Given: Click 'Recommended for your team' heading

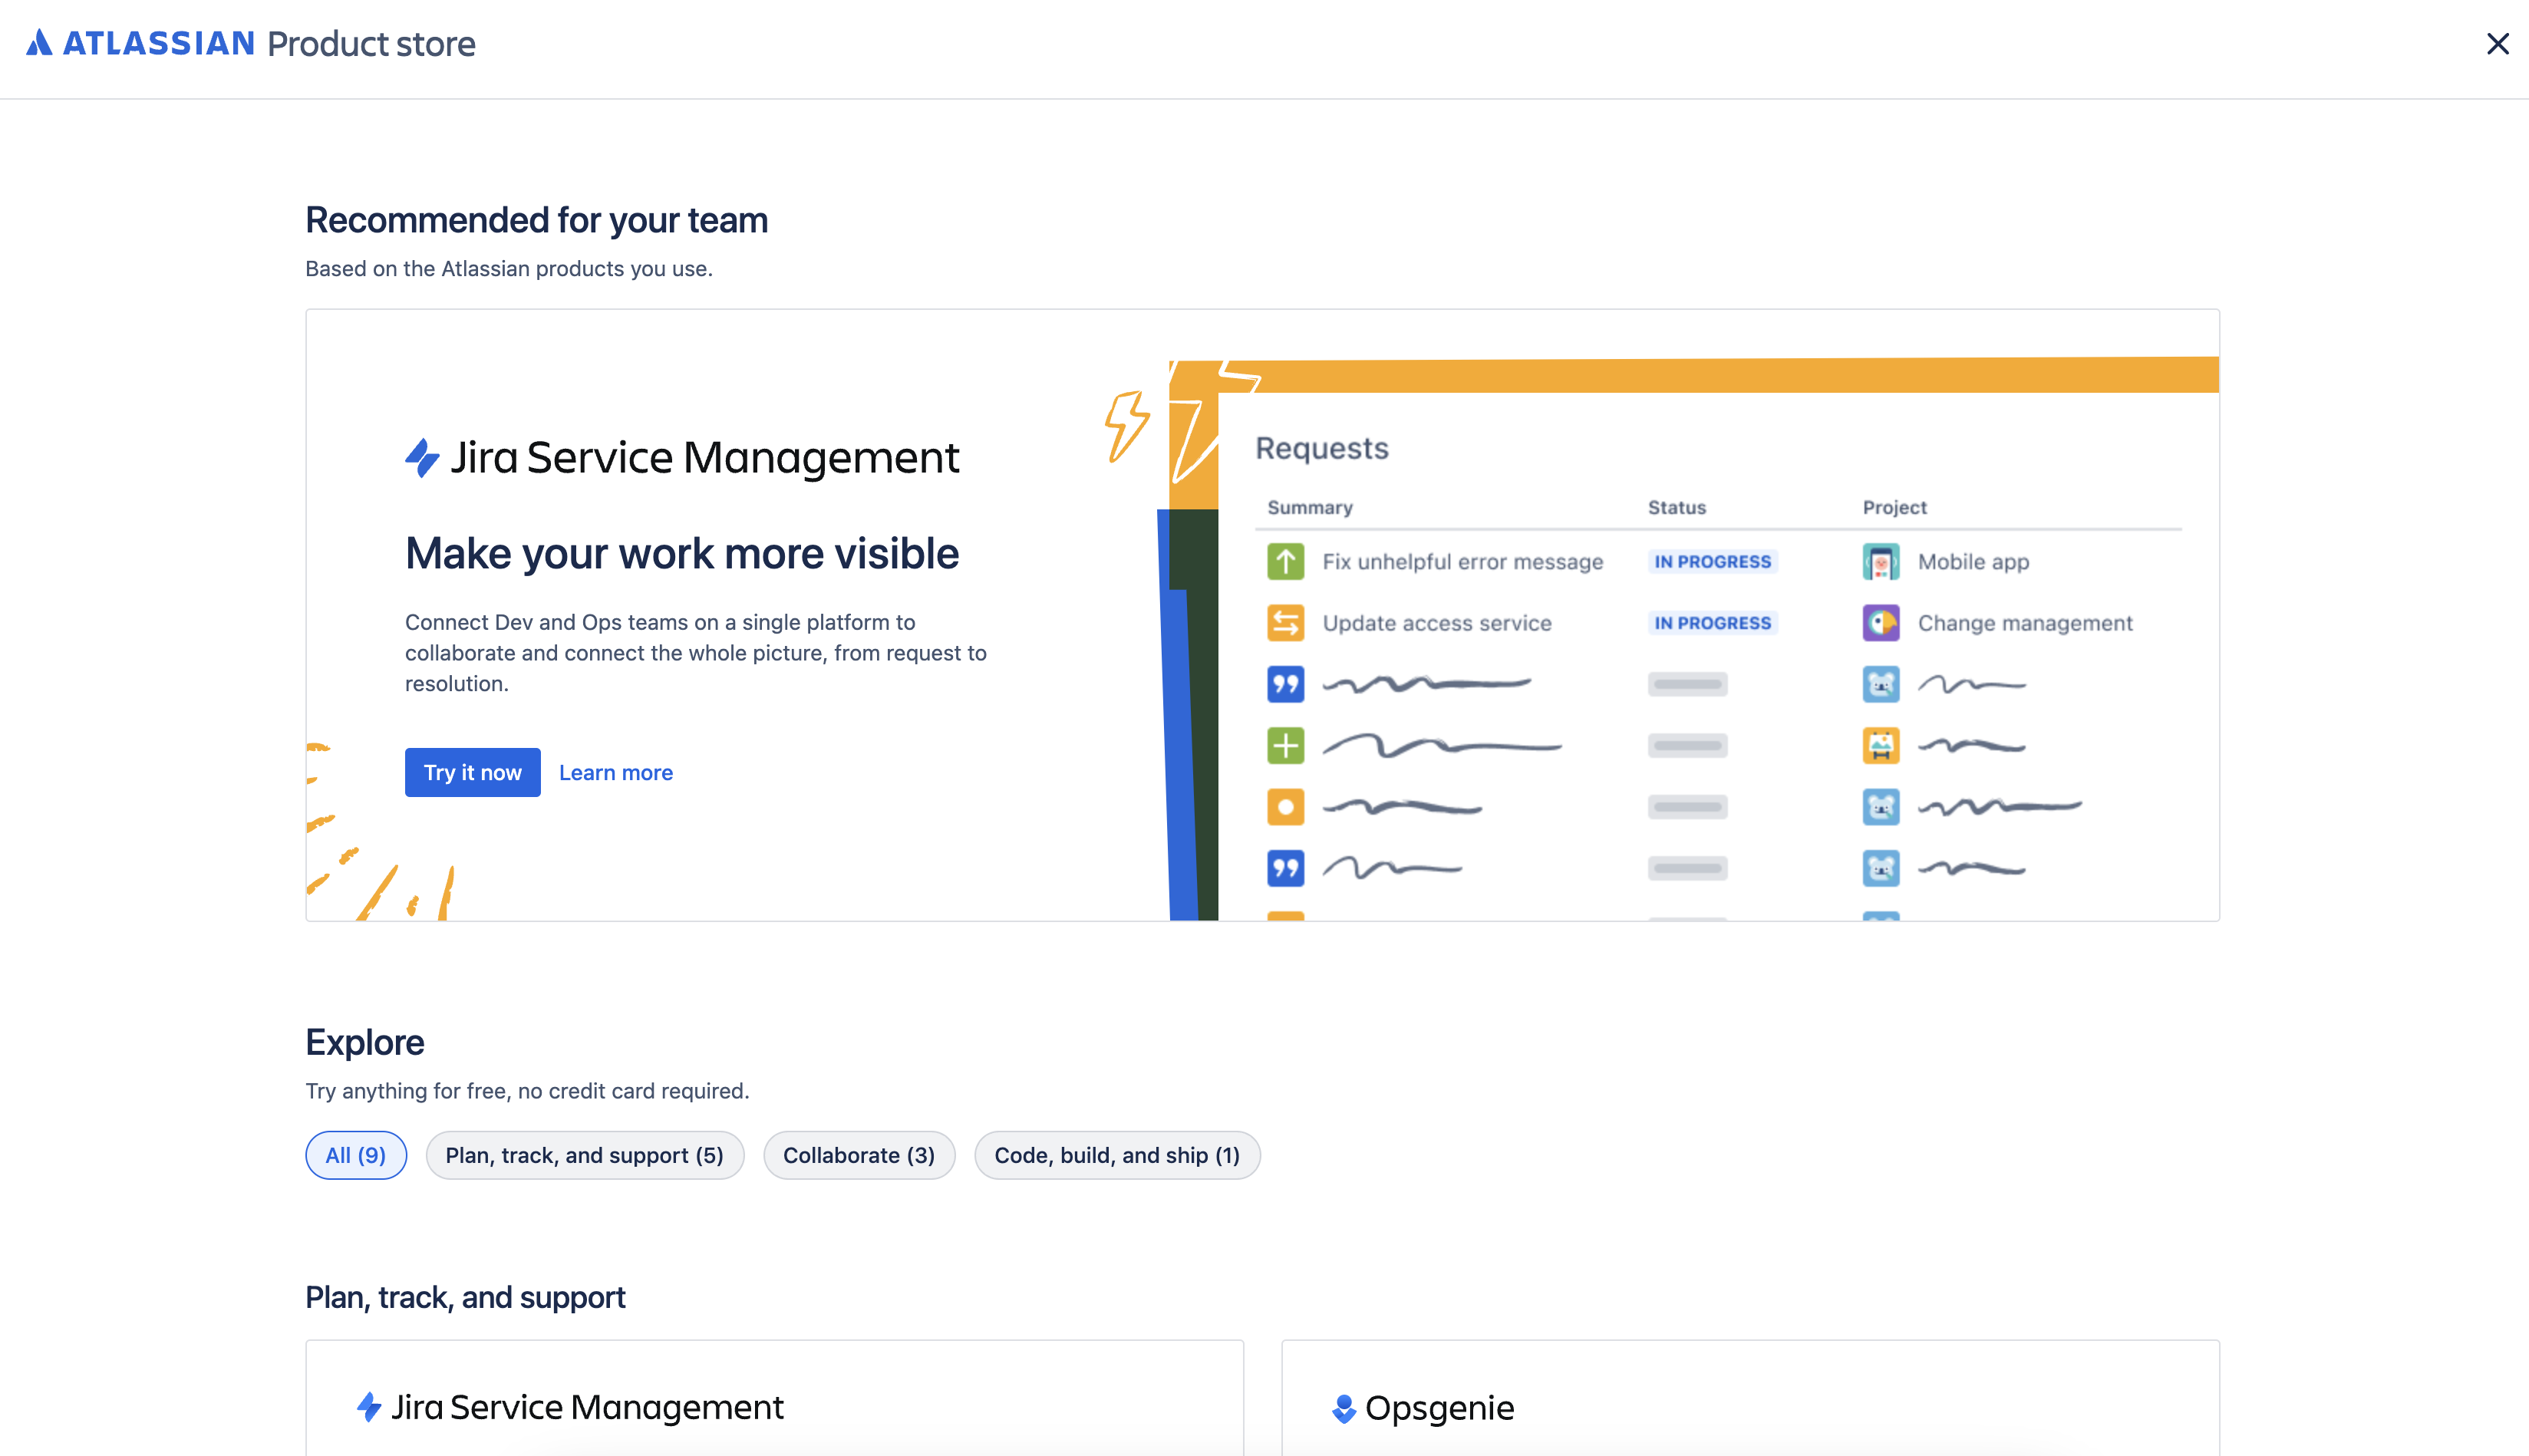Looking at the screenshot, I should tap(536, 220).
